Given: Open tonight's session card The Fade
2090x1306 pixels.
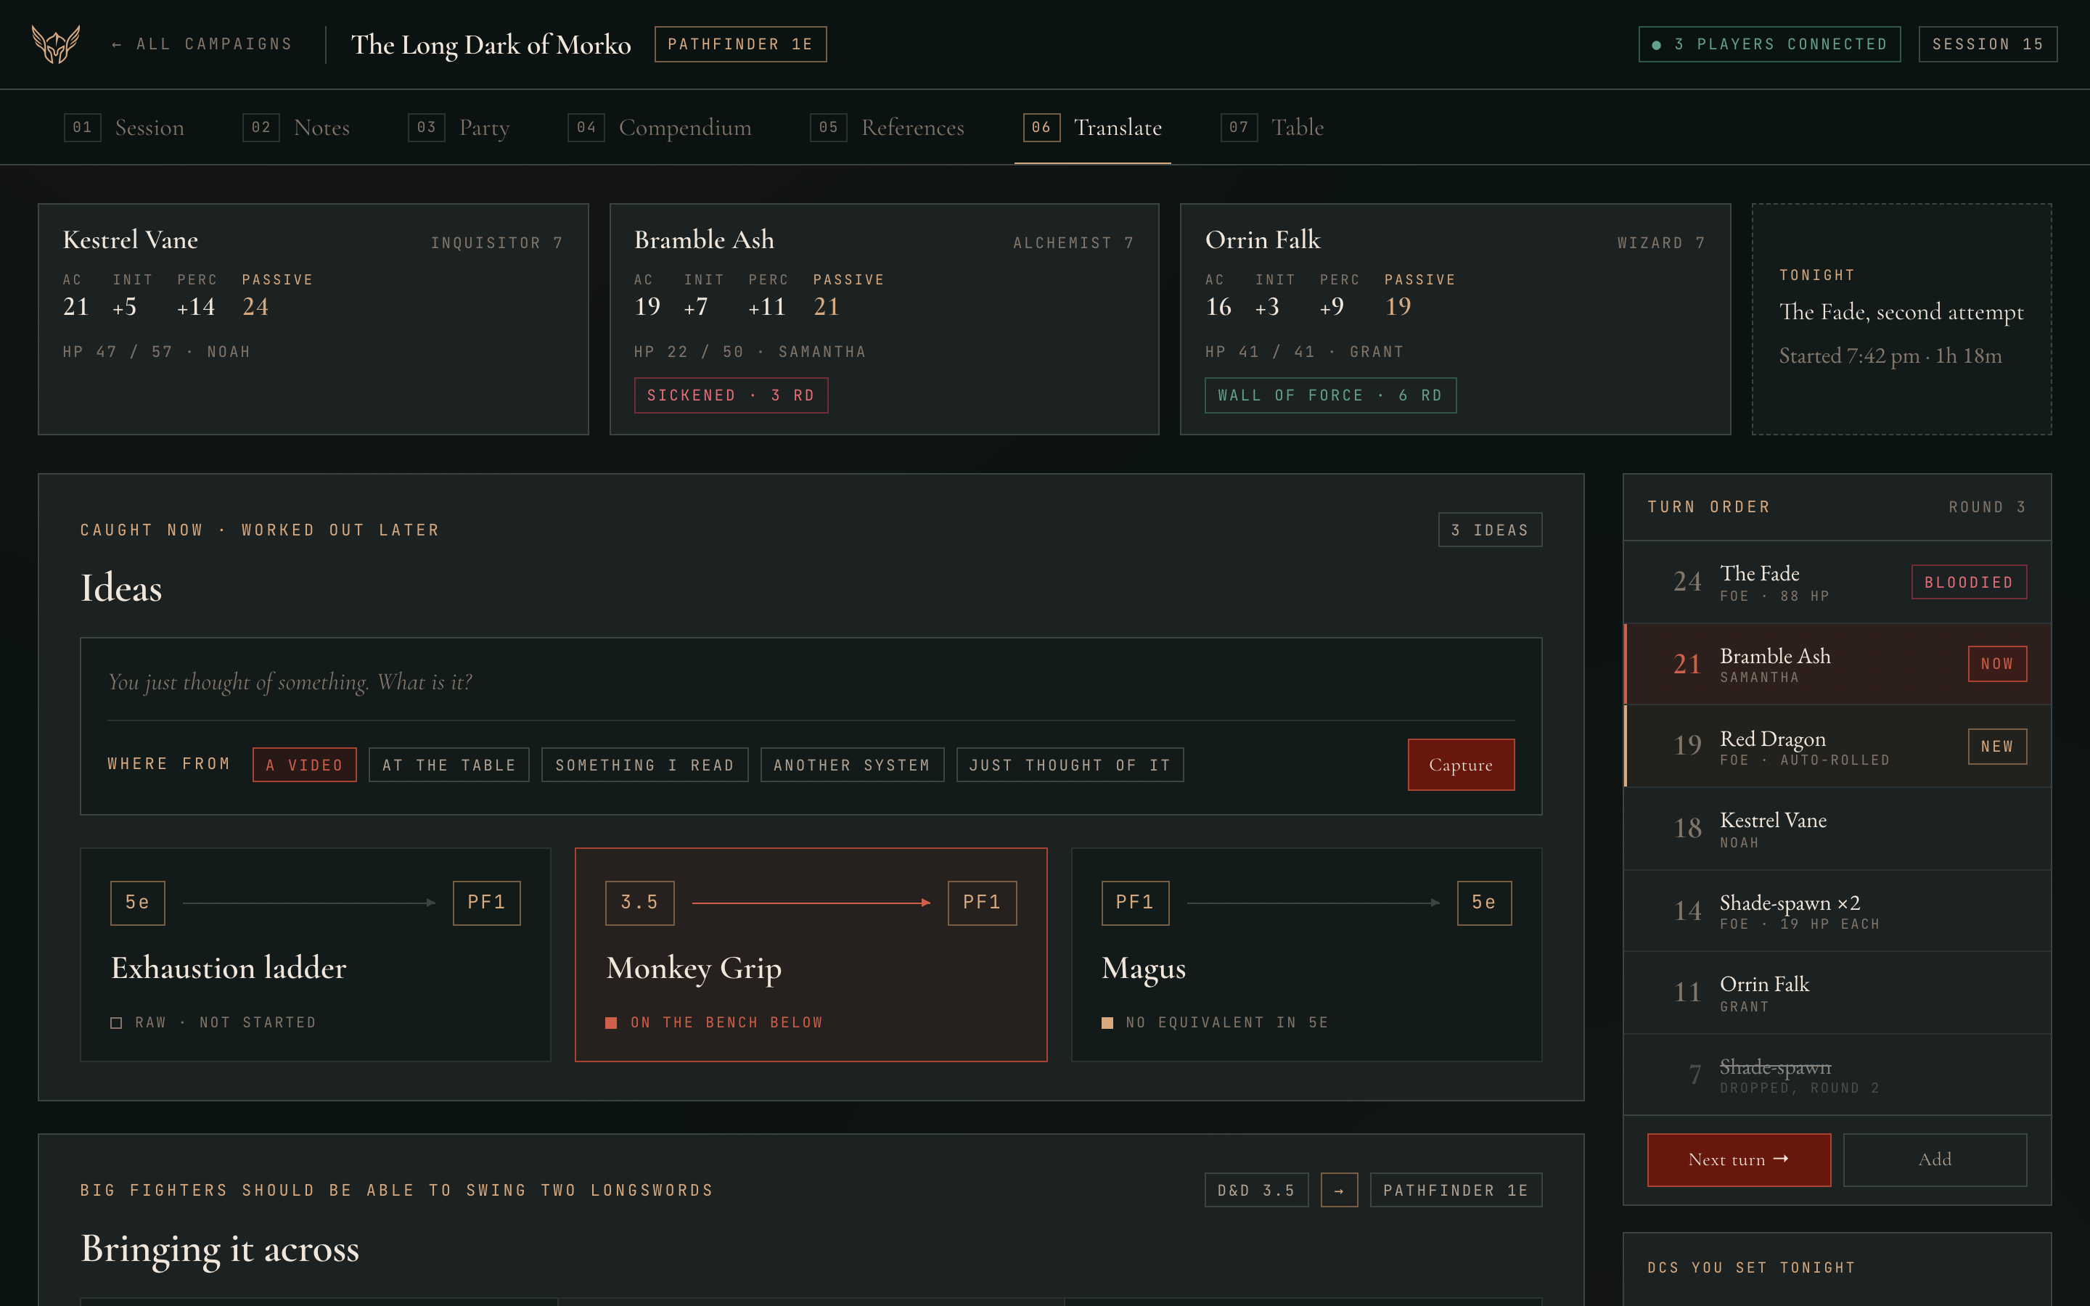Looking at the screenshot, I should [x=1901, y=319].
